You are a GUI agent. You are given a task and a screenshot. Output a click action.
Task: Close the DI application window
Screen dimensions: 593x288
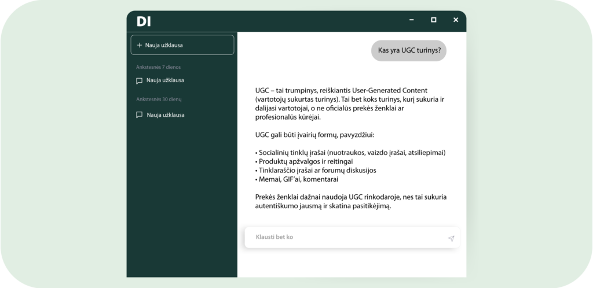[456, 20]
